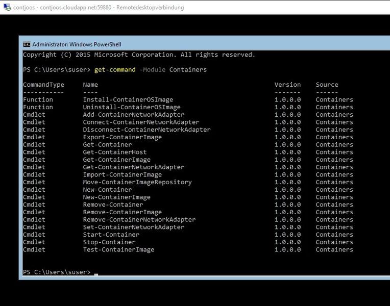Click the 'Administrator: Windows PowerShell' title text
Image resolution: width=390 pixels, height=306 pixels.
pos(77,44)
